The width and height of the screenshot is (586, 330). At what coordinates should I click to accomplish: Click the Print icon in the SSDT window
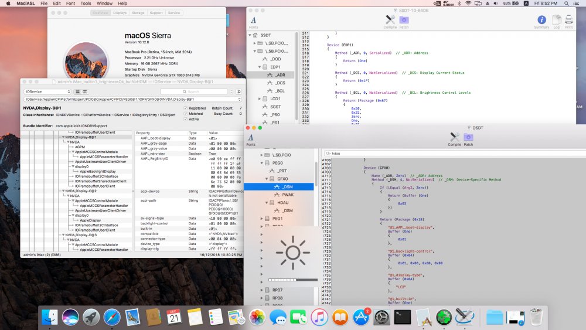pos(569,19)
